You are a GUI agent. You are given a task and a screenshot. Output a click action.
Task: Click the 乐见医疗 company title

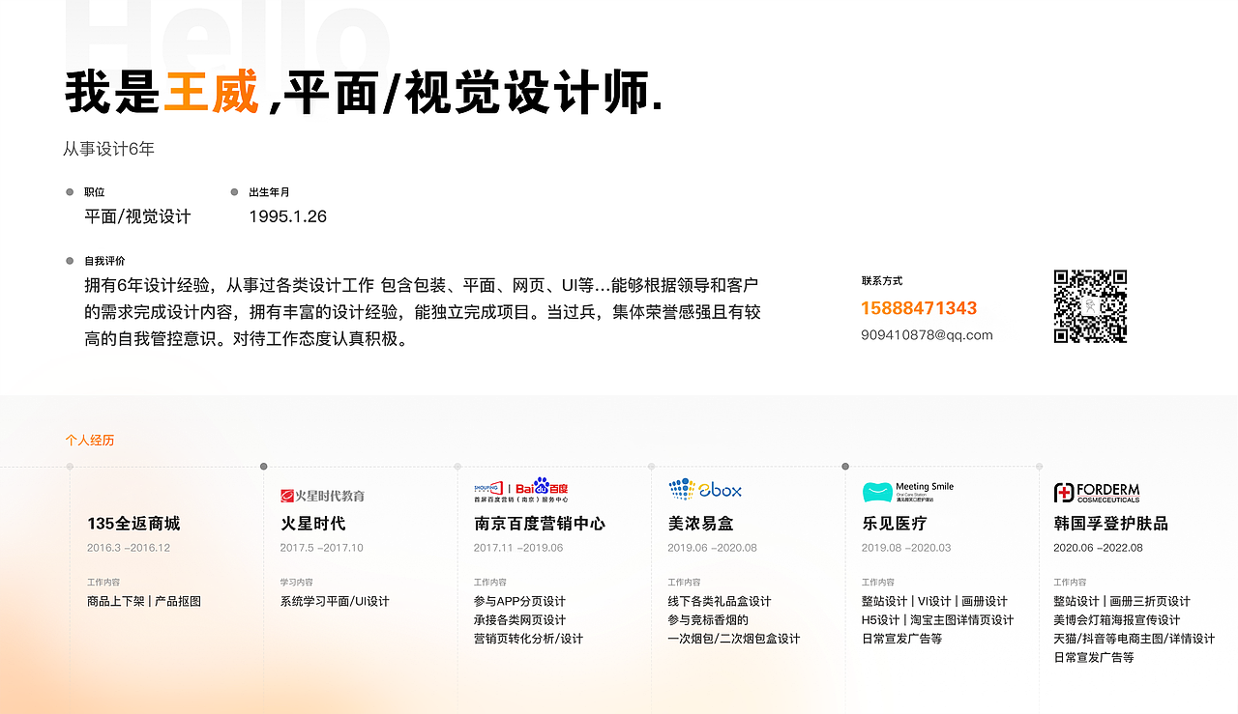(x=895, y=524)
